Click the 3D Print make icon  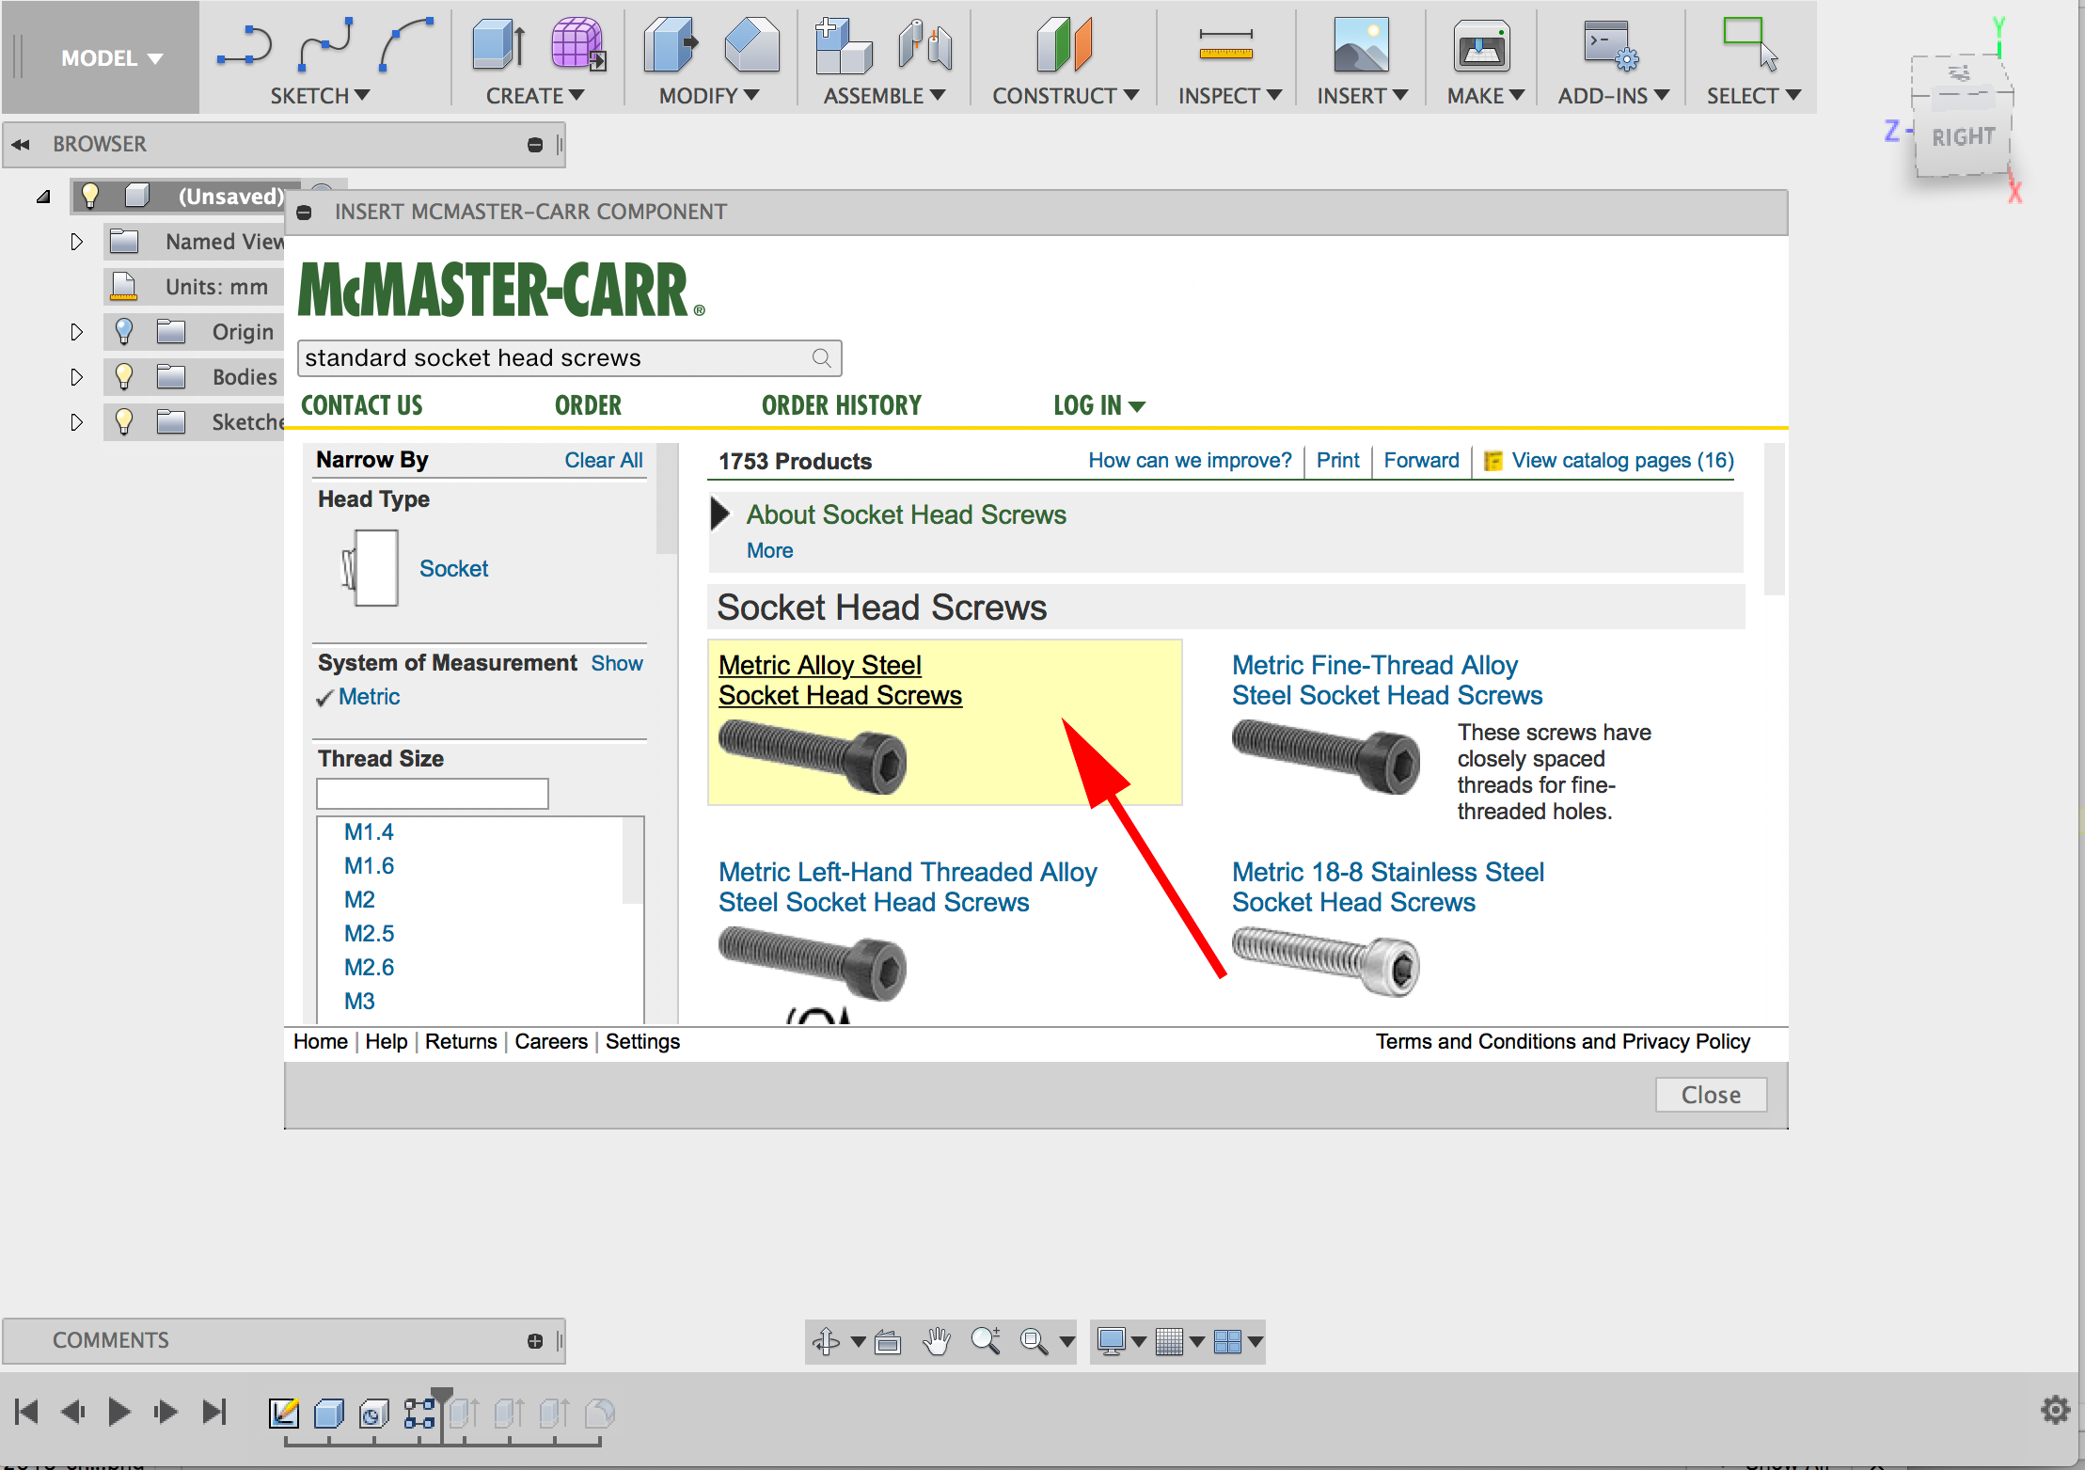(x=1482, y=46)
